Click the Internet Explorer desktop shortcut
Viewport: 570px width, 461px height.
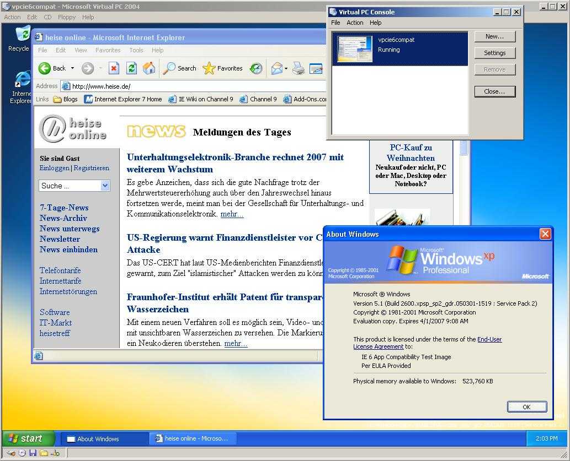pos(21,88)
